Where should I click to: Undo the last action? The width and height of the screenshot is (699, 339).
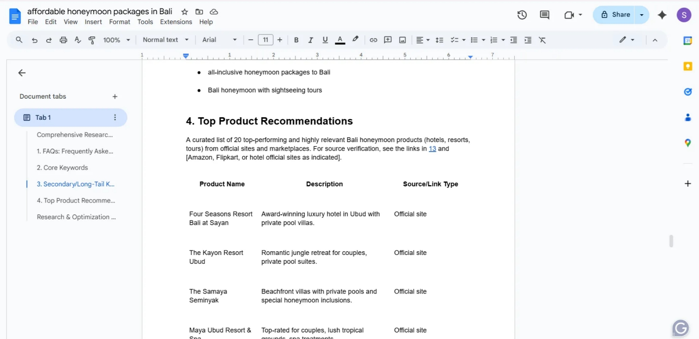coord(35,40)
